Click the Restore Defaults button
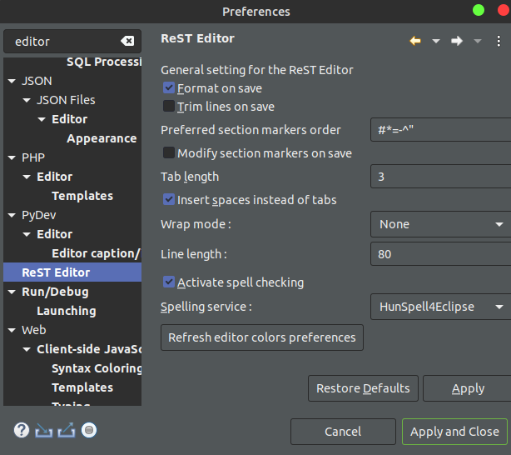Viewport: 511px width, 455px height. (363, 388)
